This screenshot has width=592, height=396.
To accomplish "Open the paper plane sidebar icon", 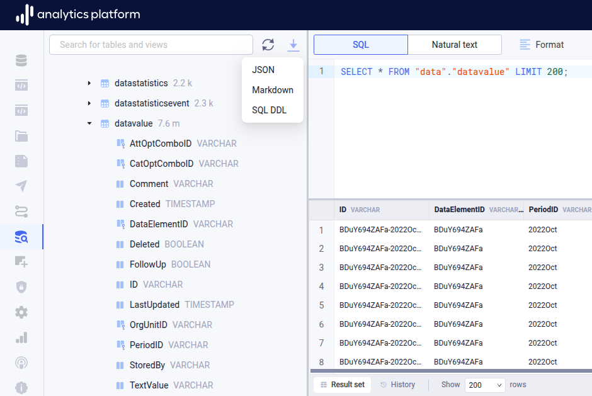I will (x=21, y=186).
